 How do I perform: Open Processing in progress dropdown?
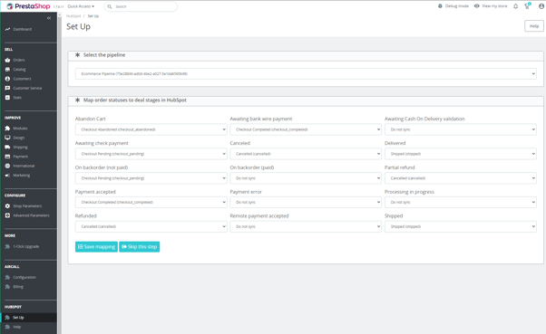coord(461,202)
